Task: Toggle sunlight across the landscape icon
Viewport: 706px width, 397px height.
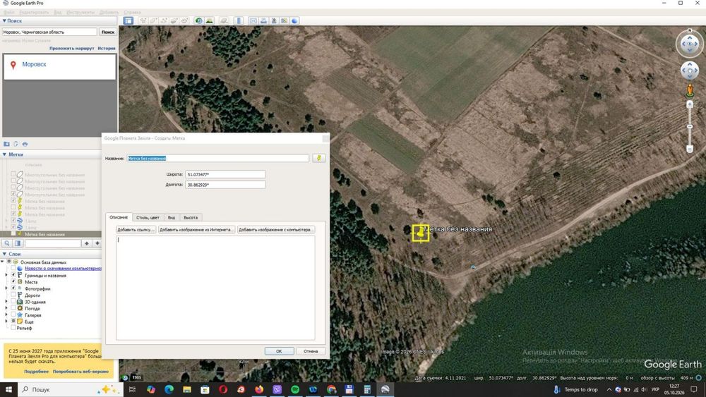Action: (x=210, y=20)
